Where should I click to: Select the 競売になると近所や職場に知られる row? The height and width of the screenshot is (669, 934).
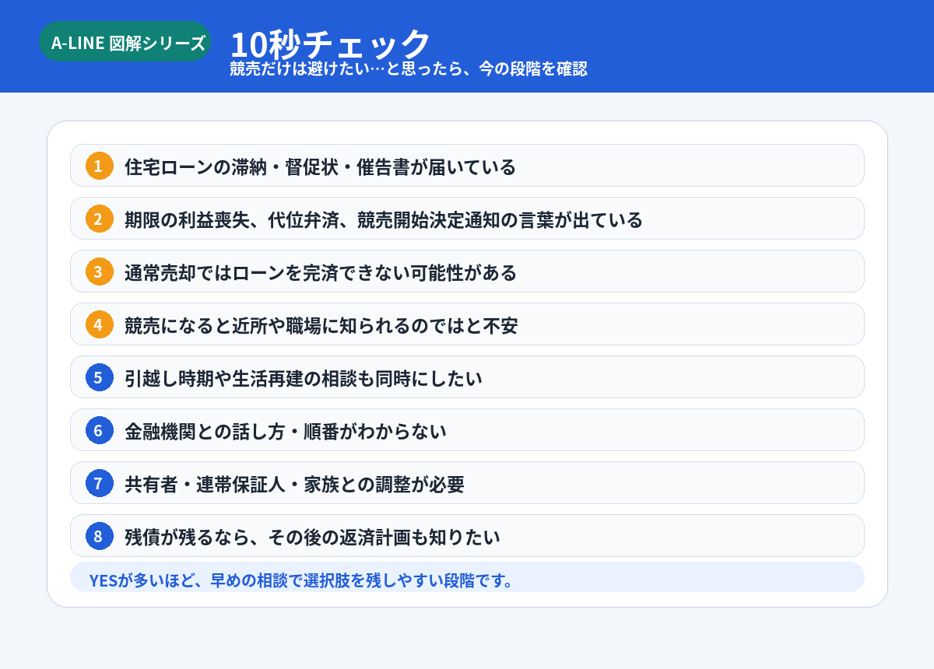[467, 324]
